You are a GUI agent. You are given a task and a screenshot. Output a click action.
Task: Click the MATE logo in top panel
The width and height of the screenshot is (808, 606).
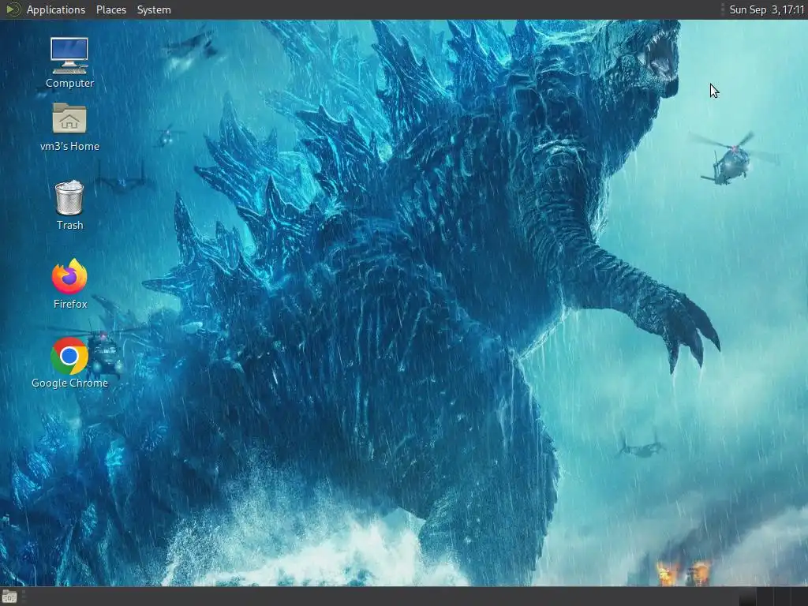[x=13, y=9]
